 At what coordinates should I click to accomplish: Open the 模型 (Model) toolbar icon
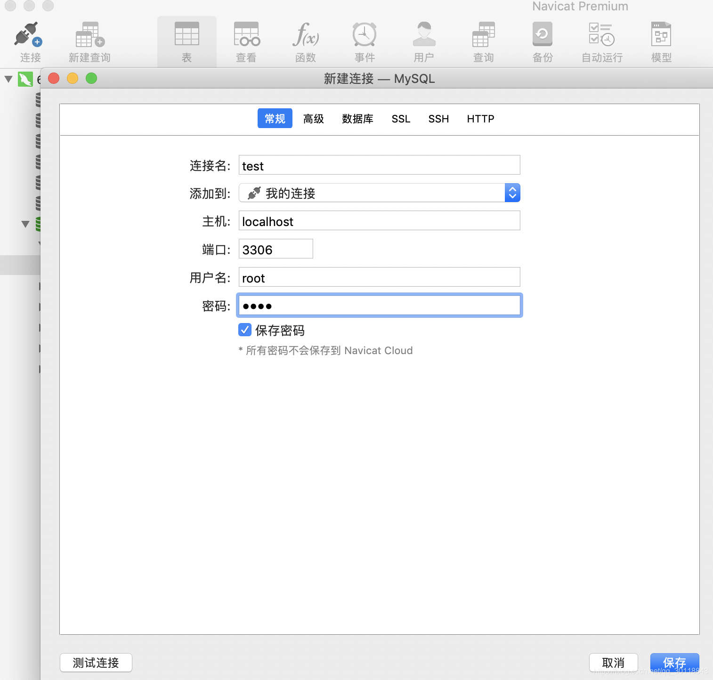pyautogui.click(x=661, y=34)
